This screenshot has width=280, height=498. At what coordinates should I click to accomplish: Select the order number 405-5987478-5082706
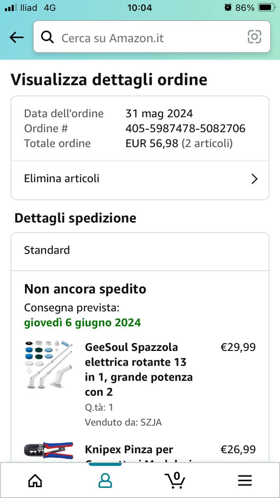(185, 128)
